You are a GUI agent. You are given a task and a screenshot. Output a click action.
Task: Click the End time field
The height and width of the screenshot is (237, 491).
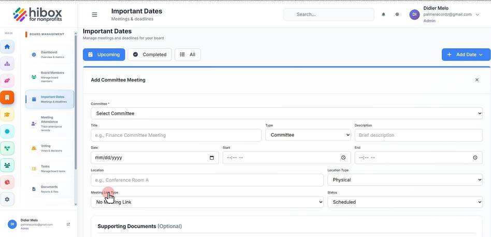pyautogui.click(x=418, y=158)
